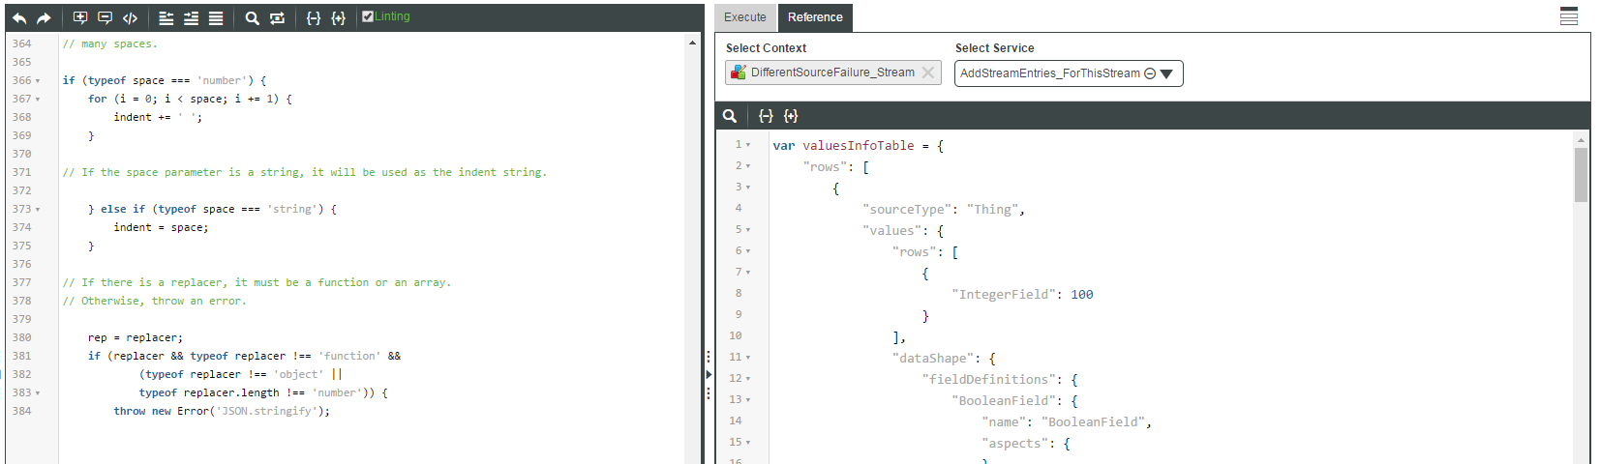
Task: Open the Select Service dropdown arrow
Action: pos(1166,73)
